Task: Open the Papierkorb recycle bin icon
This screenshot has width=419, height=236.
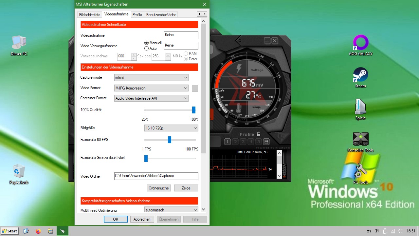Action: click(x=19, y=174)
